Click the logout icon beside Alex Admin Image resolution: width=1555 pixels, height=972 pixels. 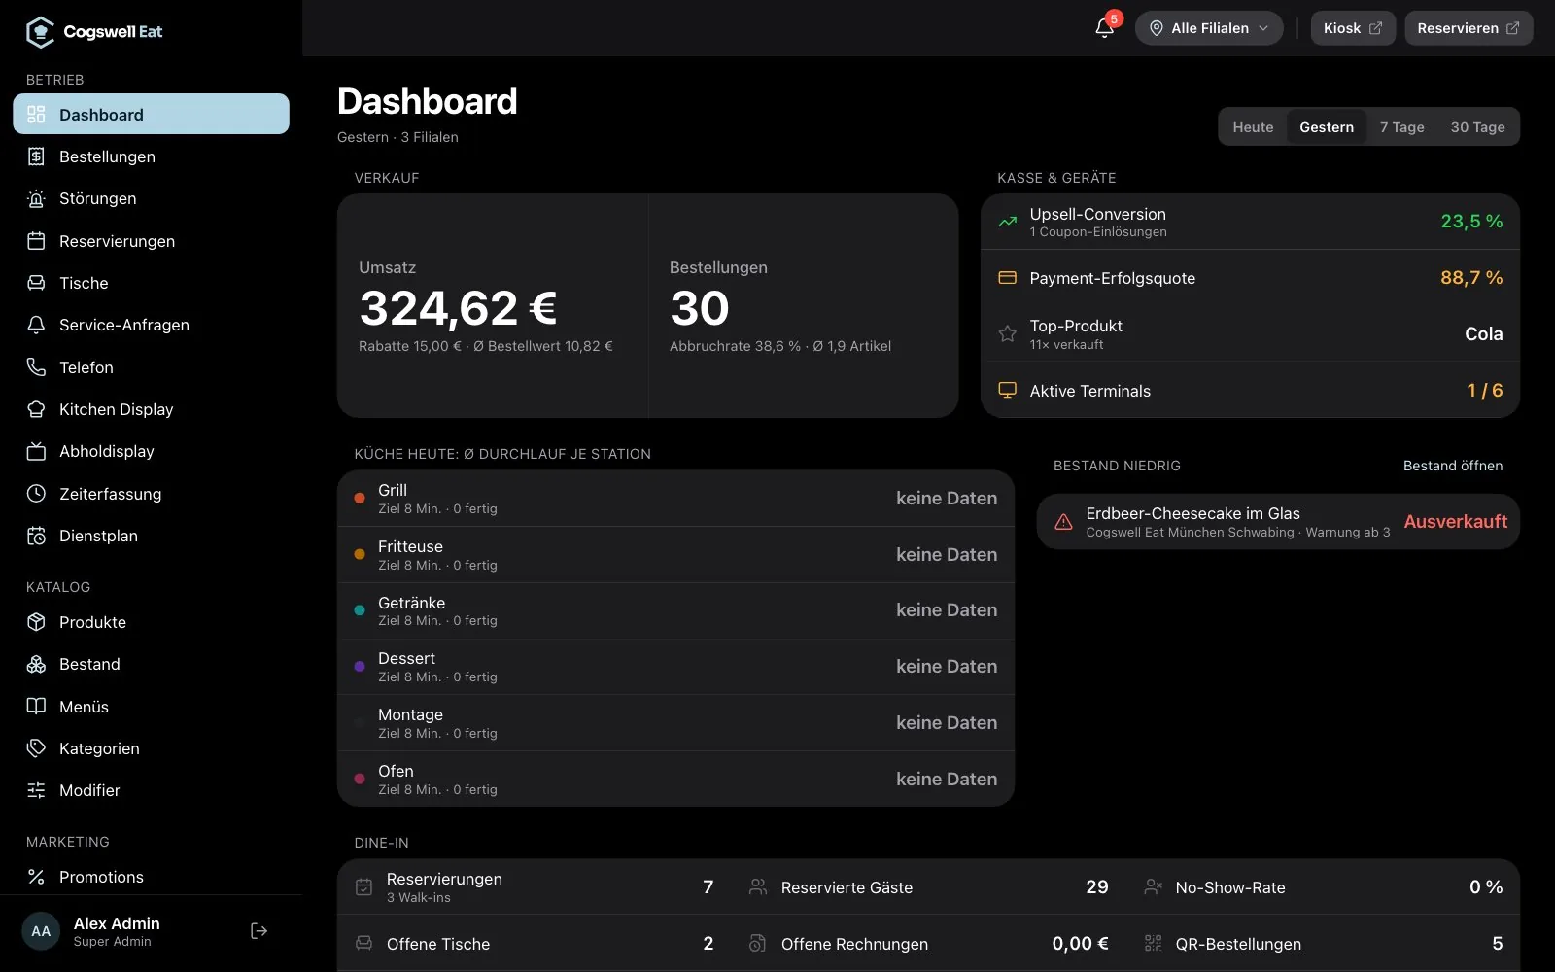coord(259,931)
